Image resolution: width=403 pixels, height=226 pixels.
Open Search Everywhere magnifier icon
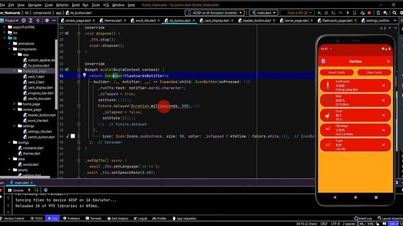coord(394,13)
